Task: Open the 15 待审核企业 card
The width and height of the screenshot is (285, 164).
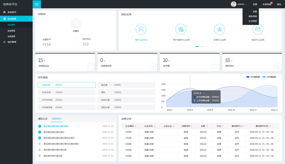Action: pos(65,62)
